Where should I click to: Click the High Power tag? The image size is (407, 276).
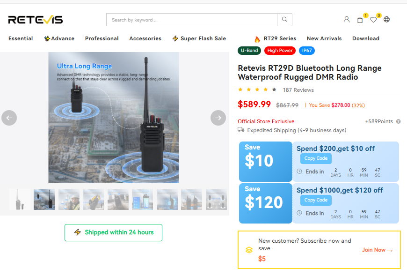point(280,51)
